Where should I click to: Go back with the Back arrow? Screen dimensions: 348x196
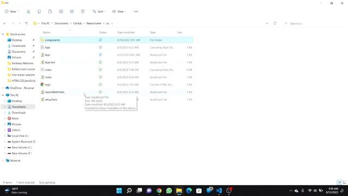click(5, 23)
